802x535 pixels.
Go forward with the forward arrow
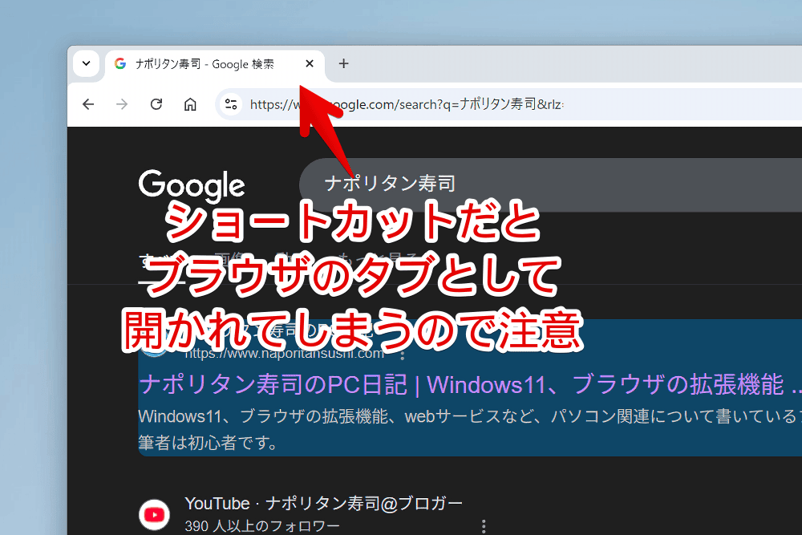[122, 104]
